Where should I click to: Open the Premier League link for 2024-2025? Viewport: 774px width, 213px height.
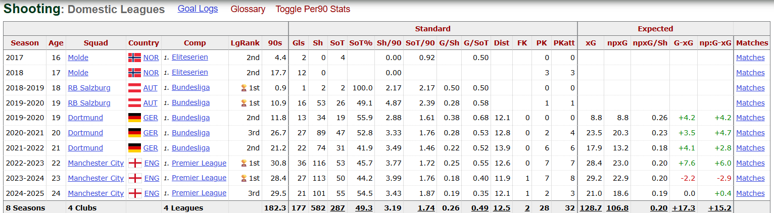pos(199,193)
